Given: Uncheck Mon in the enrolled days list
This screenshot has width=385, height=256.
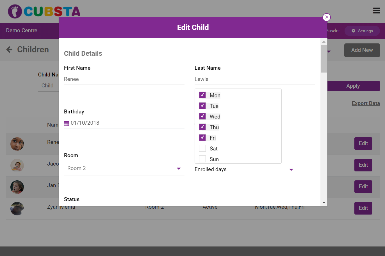Looking at the screenshot, I should tap(202, 95).
